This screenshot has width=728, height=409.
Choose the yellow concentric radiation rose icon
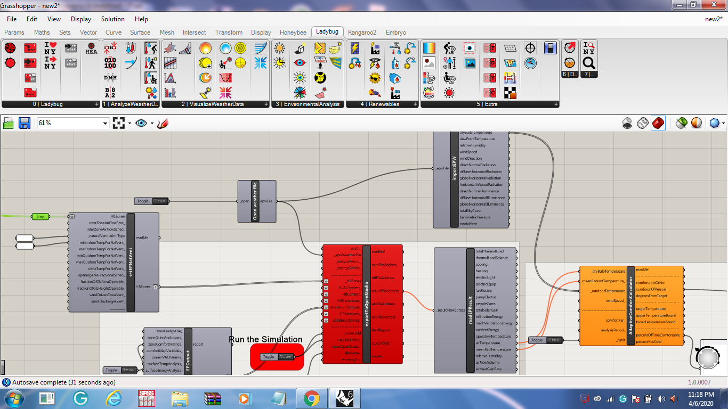coord(240,48)
